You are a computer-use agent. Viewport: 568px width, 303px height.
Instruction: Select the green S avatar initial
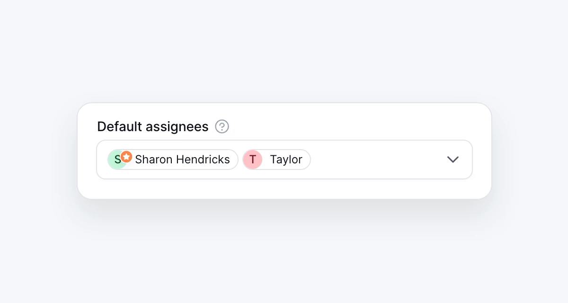117,160
